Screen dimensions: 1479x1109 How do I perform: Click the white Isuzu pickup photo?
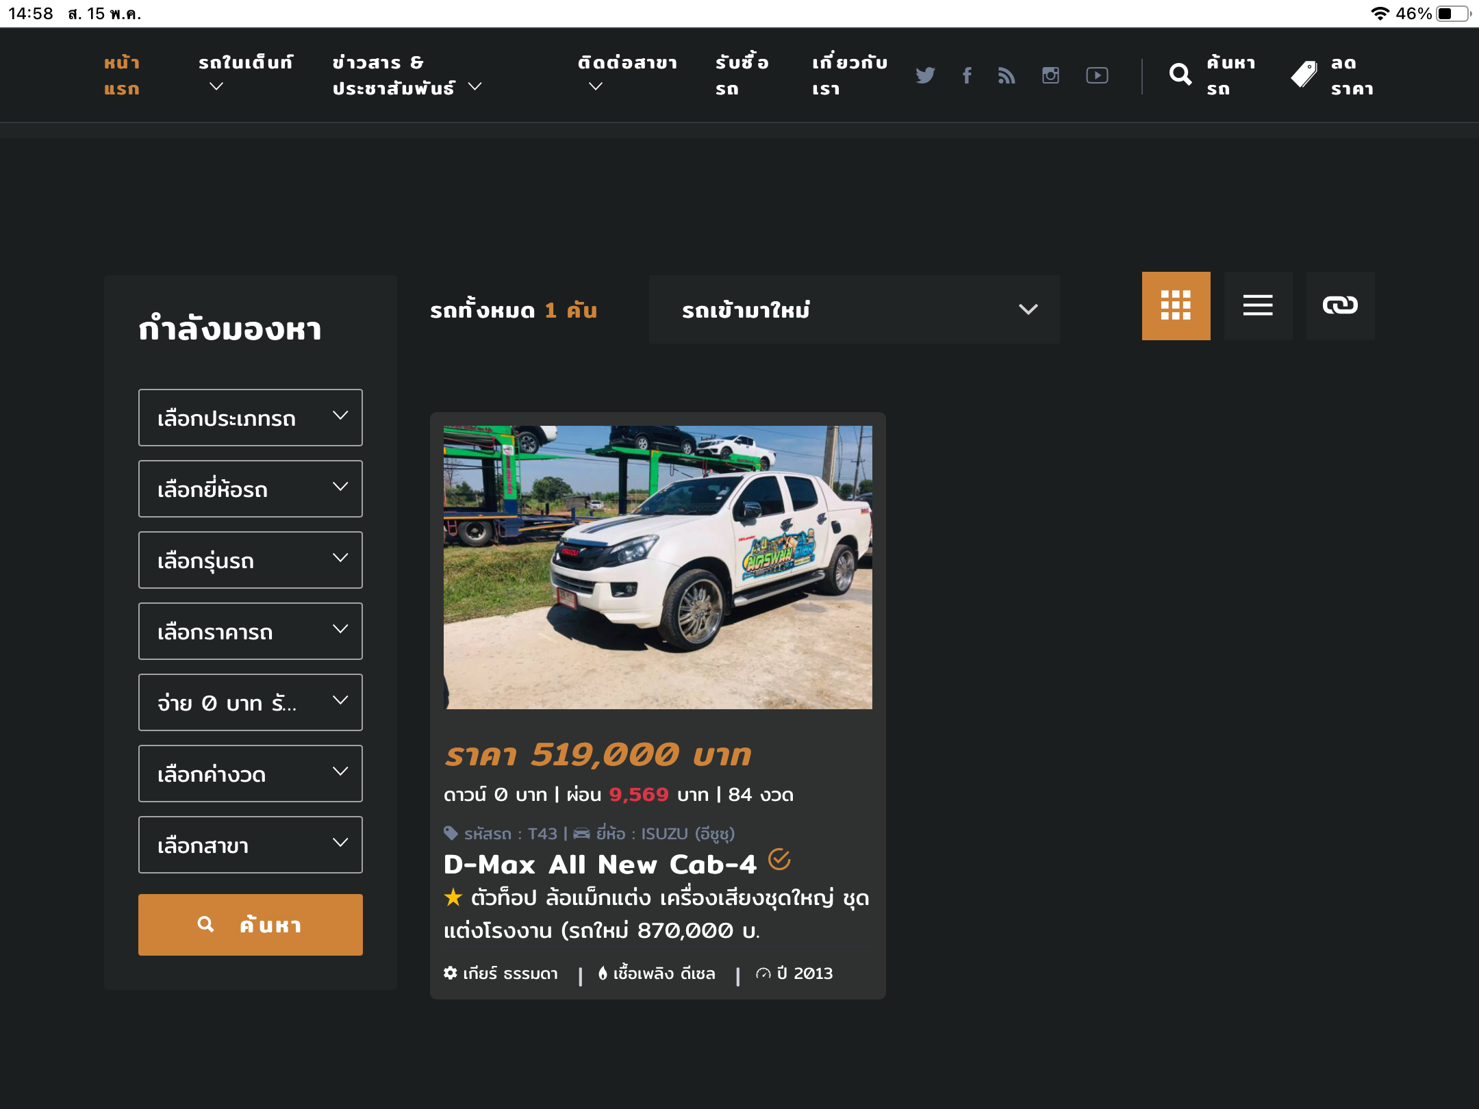pyautogui.click(x=657, y=567)
